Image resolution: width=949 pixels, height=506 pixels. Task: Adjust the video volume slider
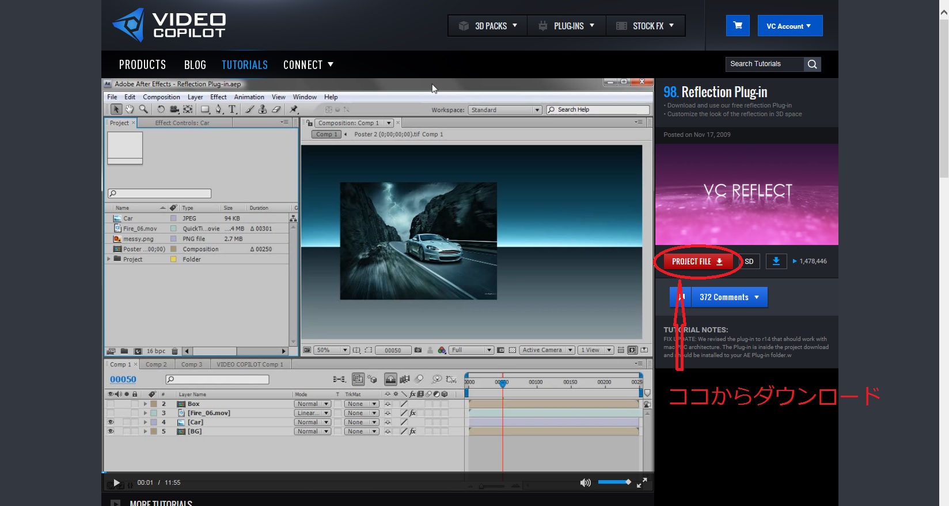coord(614,482)
